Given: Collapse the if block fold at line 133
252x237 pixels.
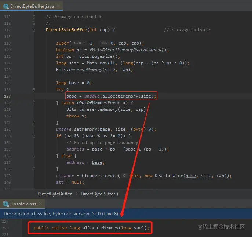Looking at the screenshot, I should point(34,136).
